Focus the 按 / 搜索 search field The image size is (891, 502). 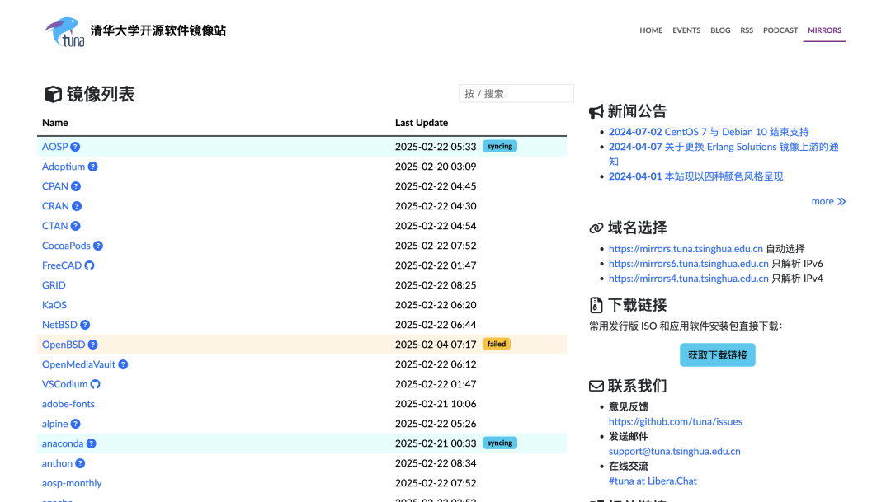tap(516, 94)
